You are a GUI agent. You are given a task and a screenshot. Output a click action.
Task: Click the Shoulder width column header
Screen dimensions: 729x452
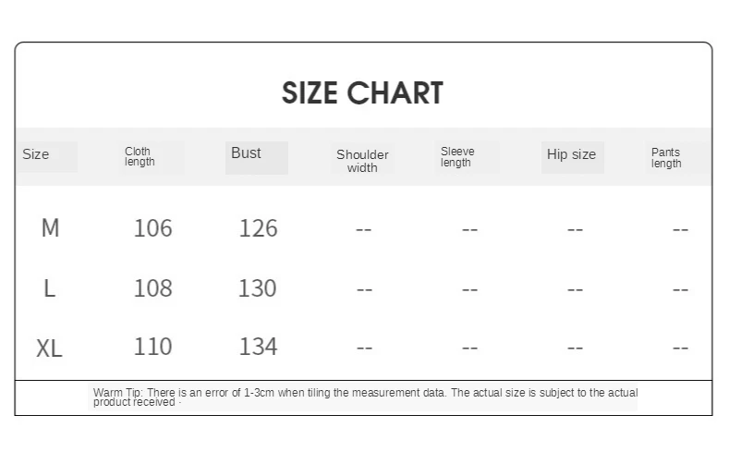pos(362,161)
